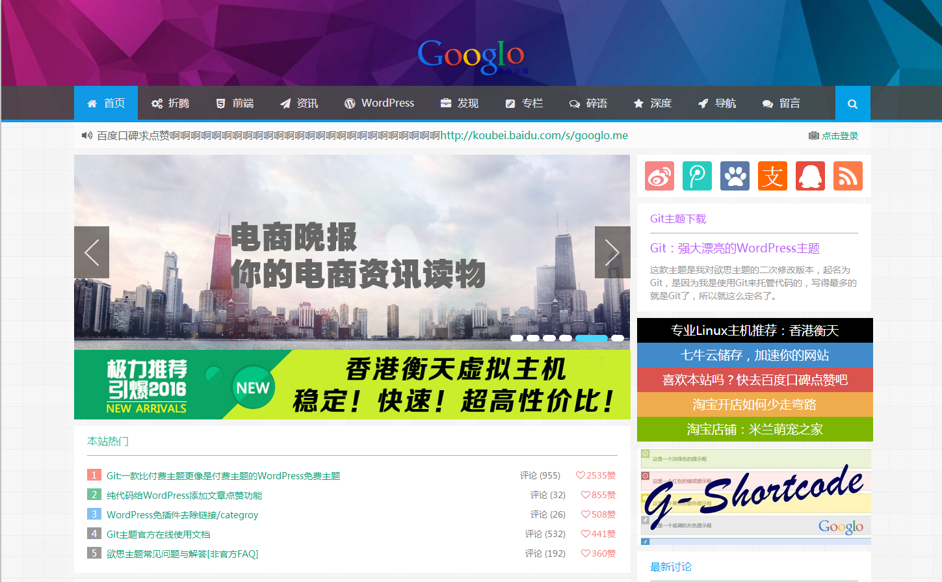Open Git：强大漂亮的WordPress主题 link
942x582 pixels.
click(x=735, y=248)
